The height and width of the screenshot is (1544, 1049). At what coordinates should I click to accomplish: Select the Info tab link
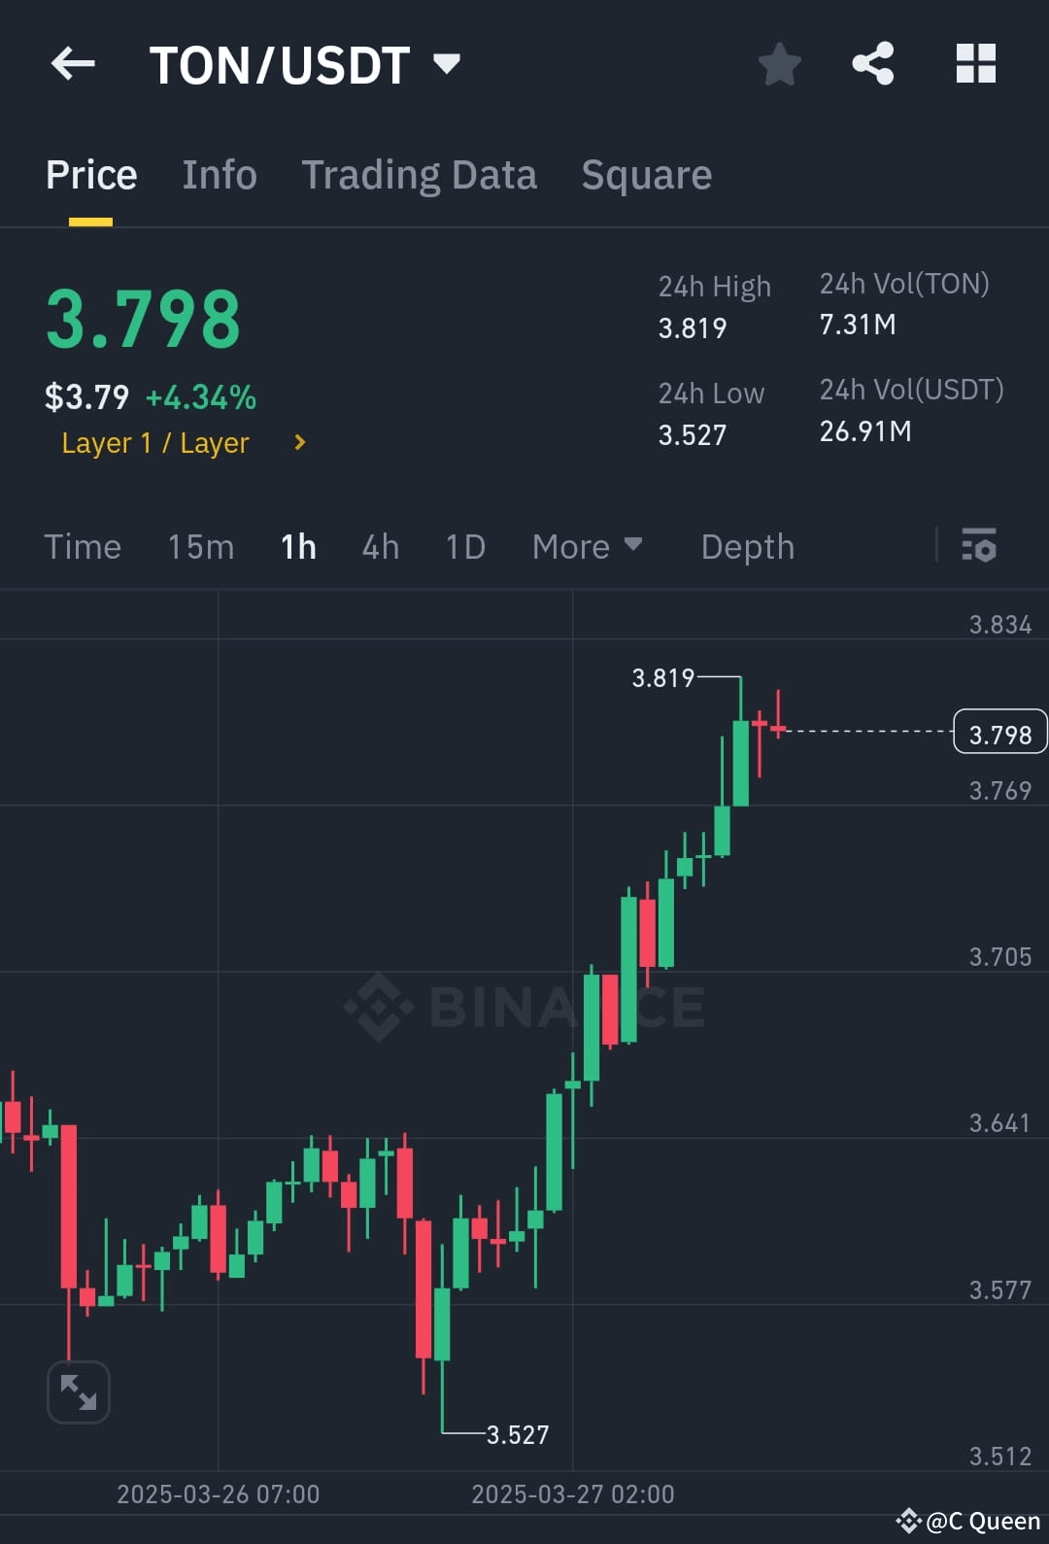click(x=219, y=175)
